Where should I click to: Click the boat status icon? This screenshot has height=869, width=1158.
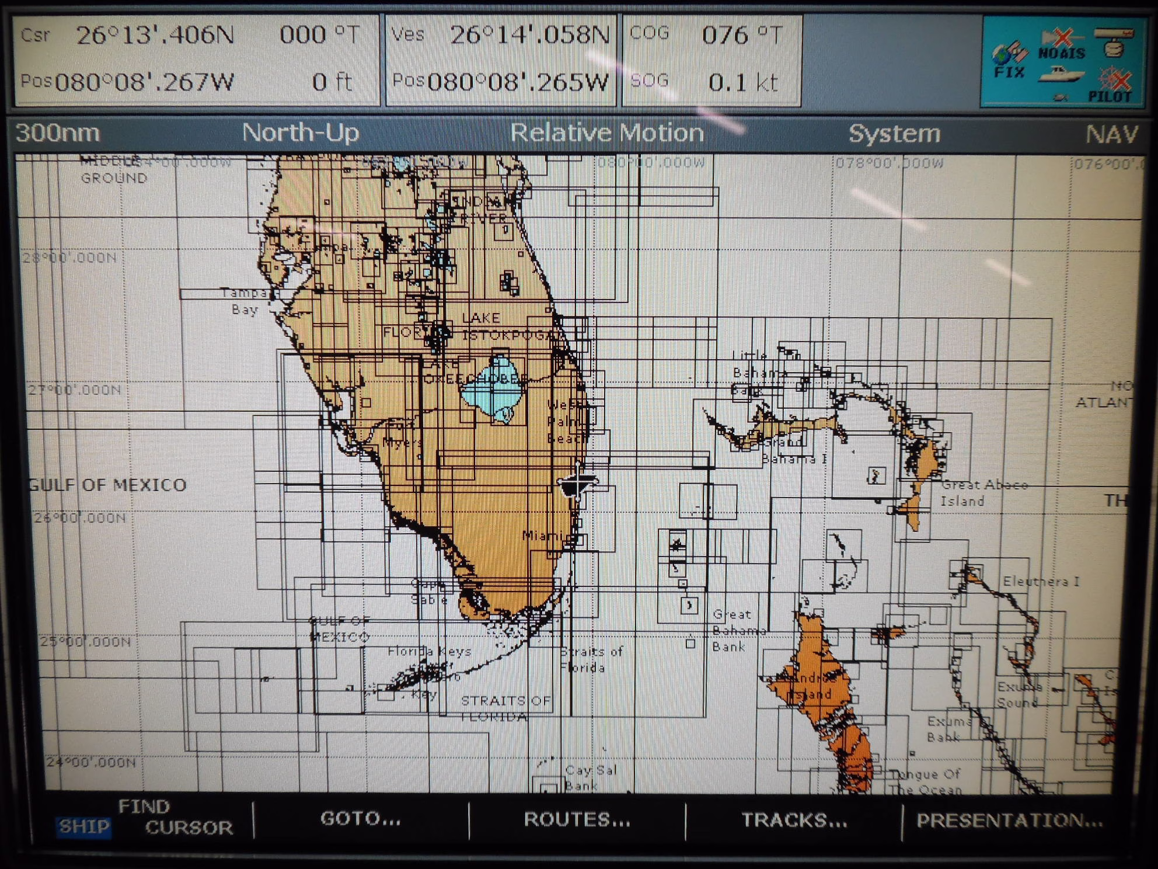pos(1061,76)
